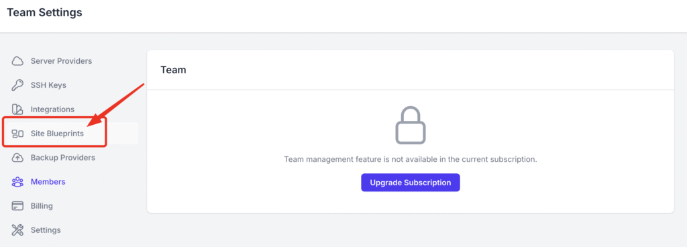Open the SSH Keys menu item
This screenshot has width=687, height=247.
point(48,85)
